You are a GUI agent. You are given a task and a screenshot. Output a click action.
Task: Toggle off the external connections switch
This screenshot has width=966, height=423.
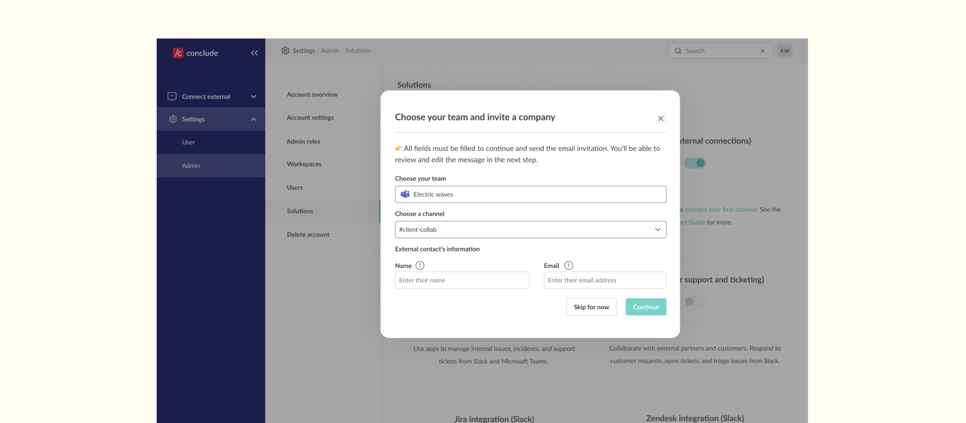695,163
